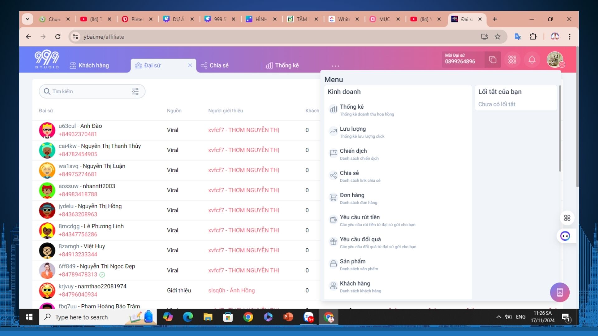598x336 pixels.
Task: Show hidden system tray icons
Action: 498,317
